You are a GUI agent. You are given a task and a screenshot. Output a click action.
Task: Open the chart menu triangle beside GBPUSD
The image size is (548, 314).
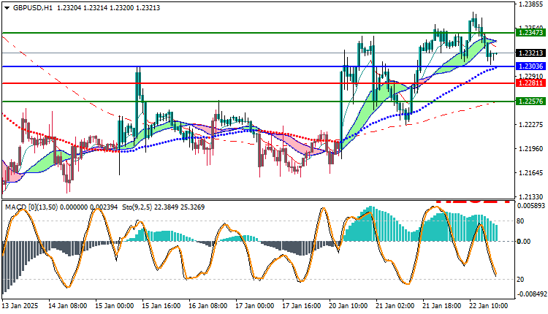click(x=7, y=8)
